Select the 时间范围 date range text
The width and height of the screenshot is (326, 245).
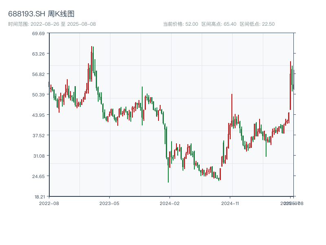52,24
